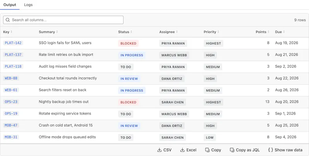Click summary 'Offline mode drops queued edits'
The width and height of the screenshot is (309, 156).
(x=67, y=137)
